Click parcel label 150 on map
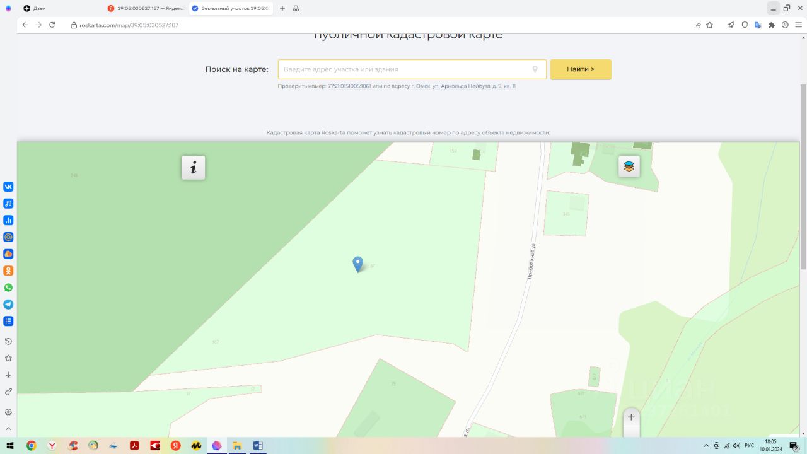The width and height of the screenshot is (807, 454). pyautogui.click(x=453, y=151)
